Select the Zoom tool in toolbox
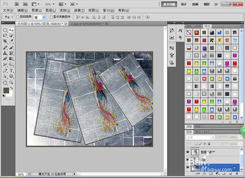The height and width of the screenshot is (178, 245). point(11,82)
